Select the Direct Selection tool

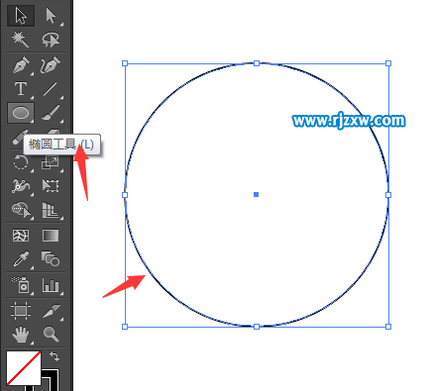point(51,16)
